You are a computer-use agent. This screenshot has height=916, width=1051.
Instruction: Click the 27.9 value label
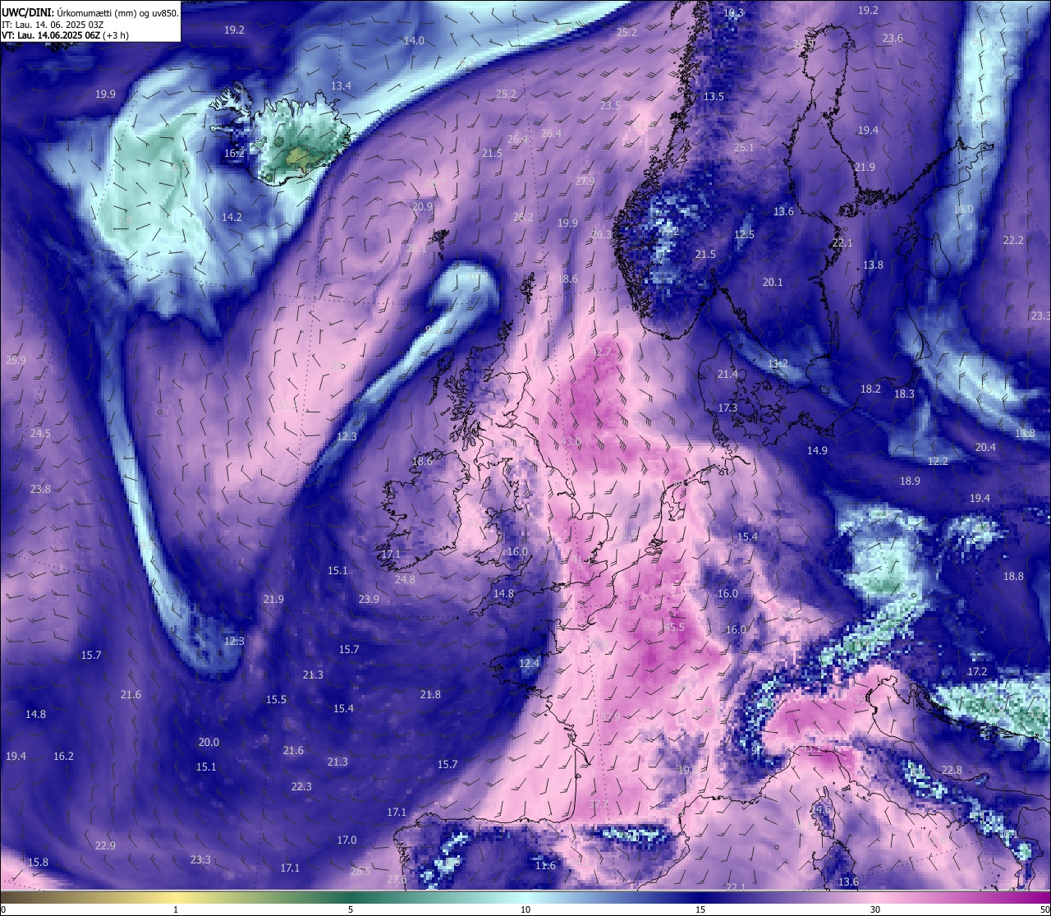point(585,182)
